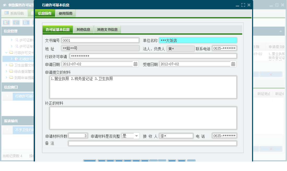287x171 pixels.
Task: Switch to the 其他信息 tab
Action: click(x=83, y=30)
